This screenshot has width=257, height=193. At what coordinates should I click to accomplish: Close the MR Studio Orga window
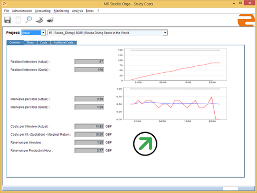click(x=250, y=3)
